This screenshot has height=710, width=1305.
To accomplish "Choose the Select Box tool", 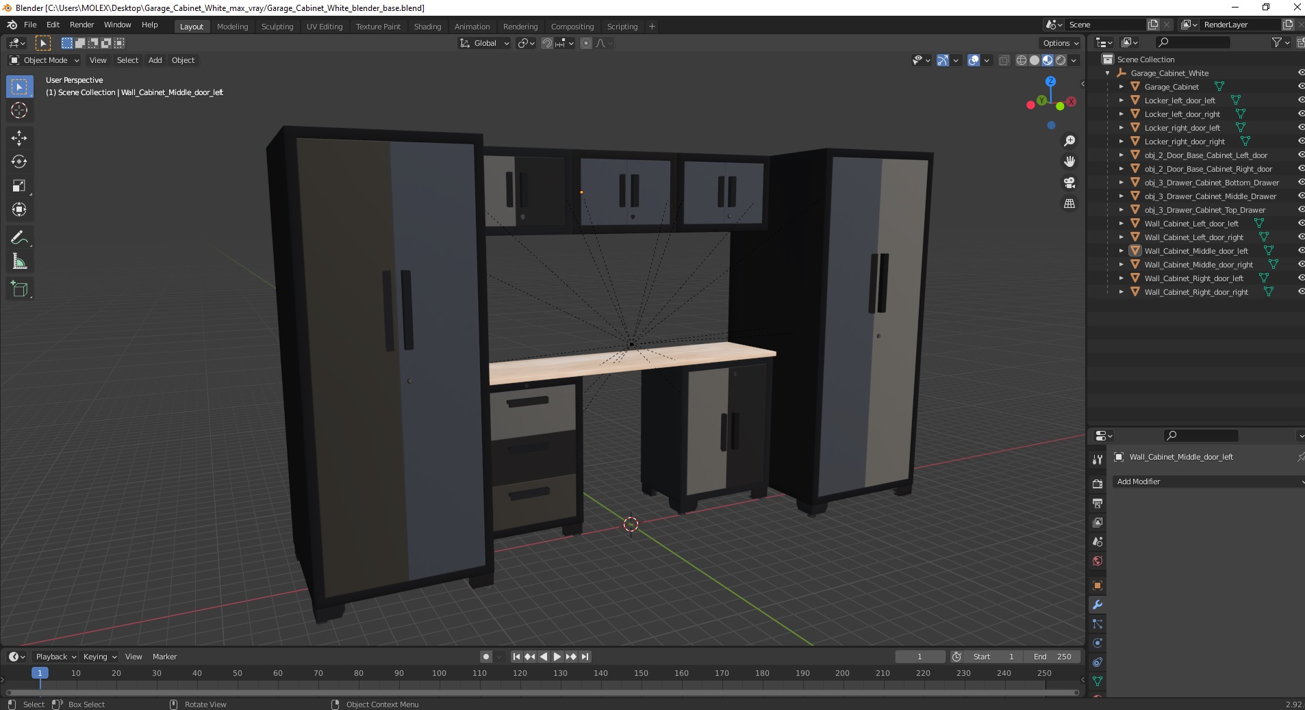I will [19, 87].
